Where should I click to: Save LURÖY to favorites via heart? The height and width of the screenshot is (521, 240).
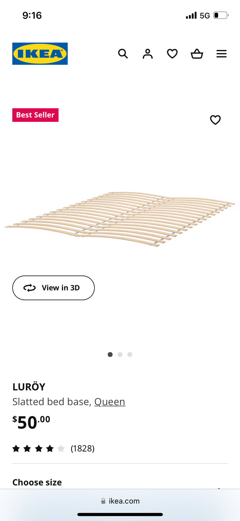[215, 120]
